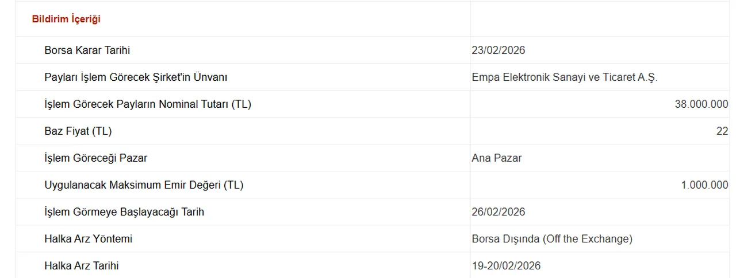The image size is (736, 278).
Task: Click the Empa Elektronik Sanayi ve Ticaret A.Ş. text
Action: tap(564, 77)
